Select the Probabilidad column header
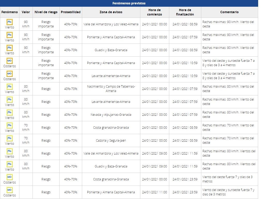The height and width of the screenshot is (199, 261). pos(71,12)
